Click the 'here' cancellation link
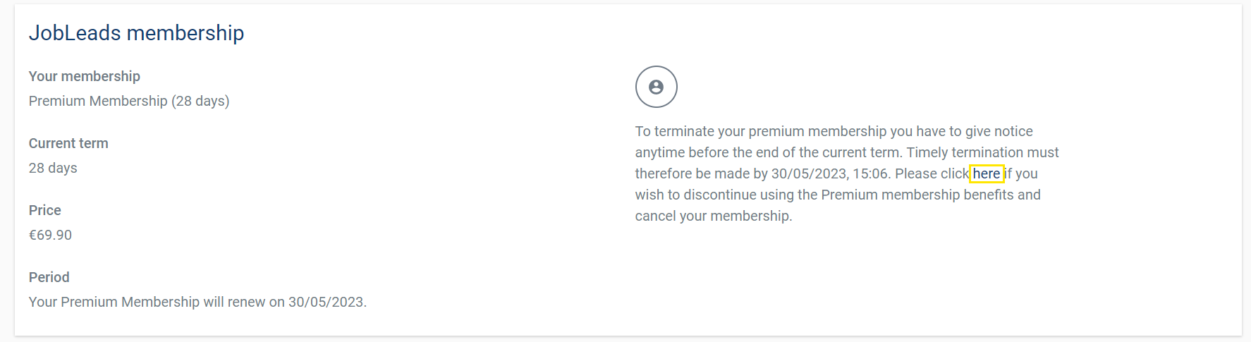 (987, 173)
